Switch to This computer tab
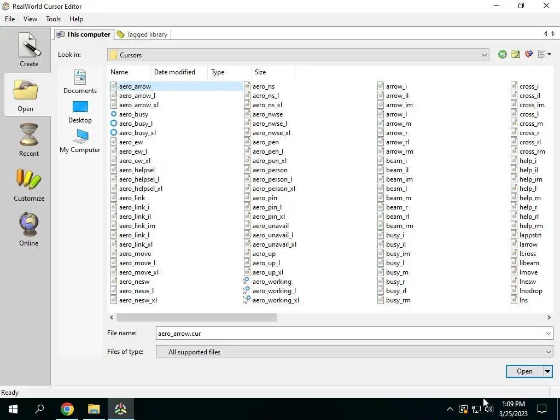 [x=84, y=34]
